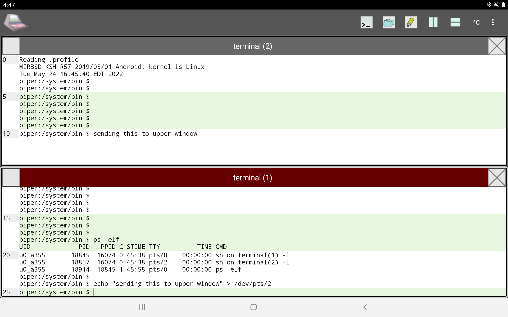Send Ctrl-C with the ^C key
The height and width of the screenshot is (317, 508).
click(476, 22)
